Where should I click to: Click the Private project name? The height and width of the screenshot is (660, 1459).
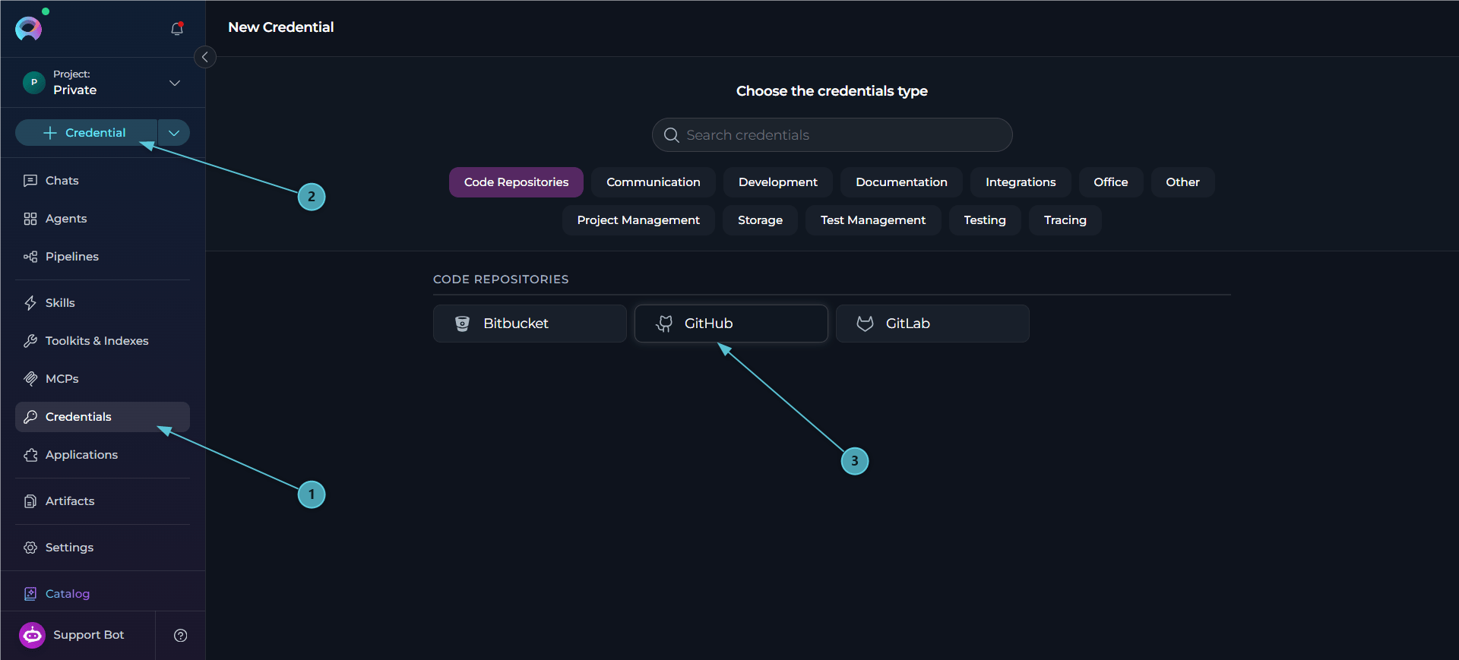tap(74, 90)
